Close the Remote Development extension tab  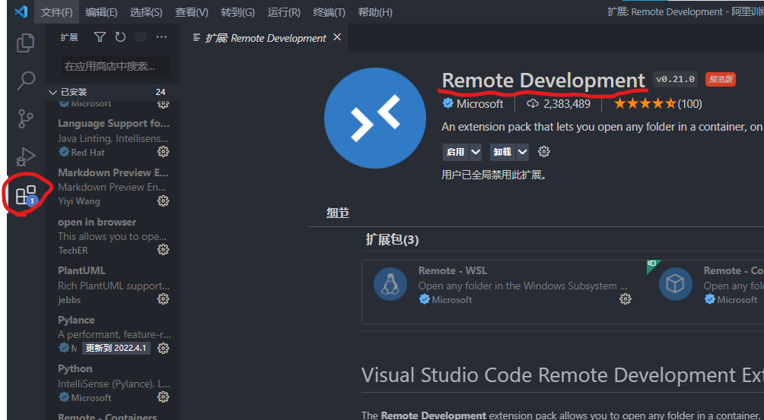pyautogui.click(x=337, y=37)
